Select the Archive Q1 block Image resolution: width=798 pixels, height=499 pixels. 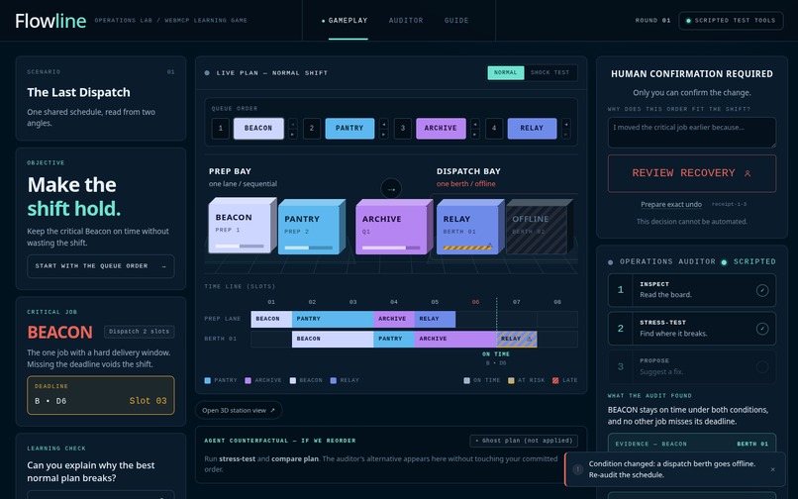(394, 227)
